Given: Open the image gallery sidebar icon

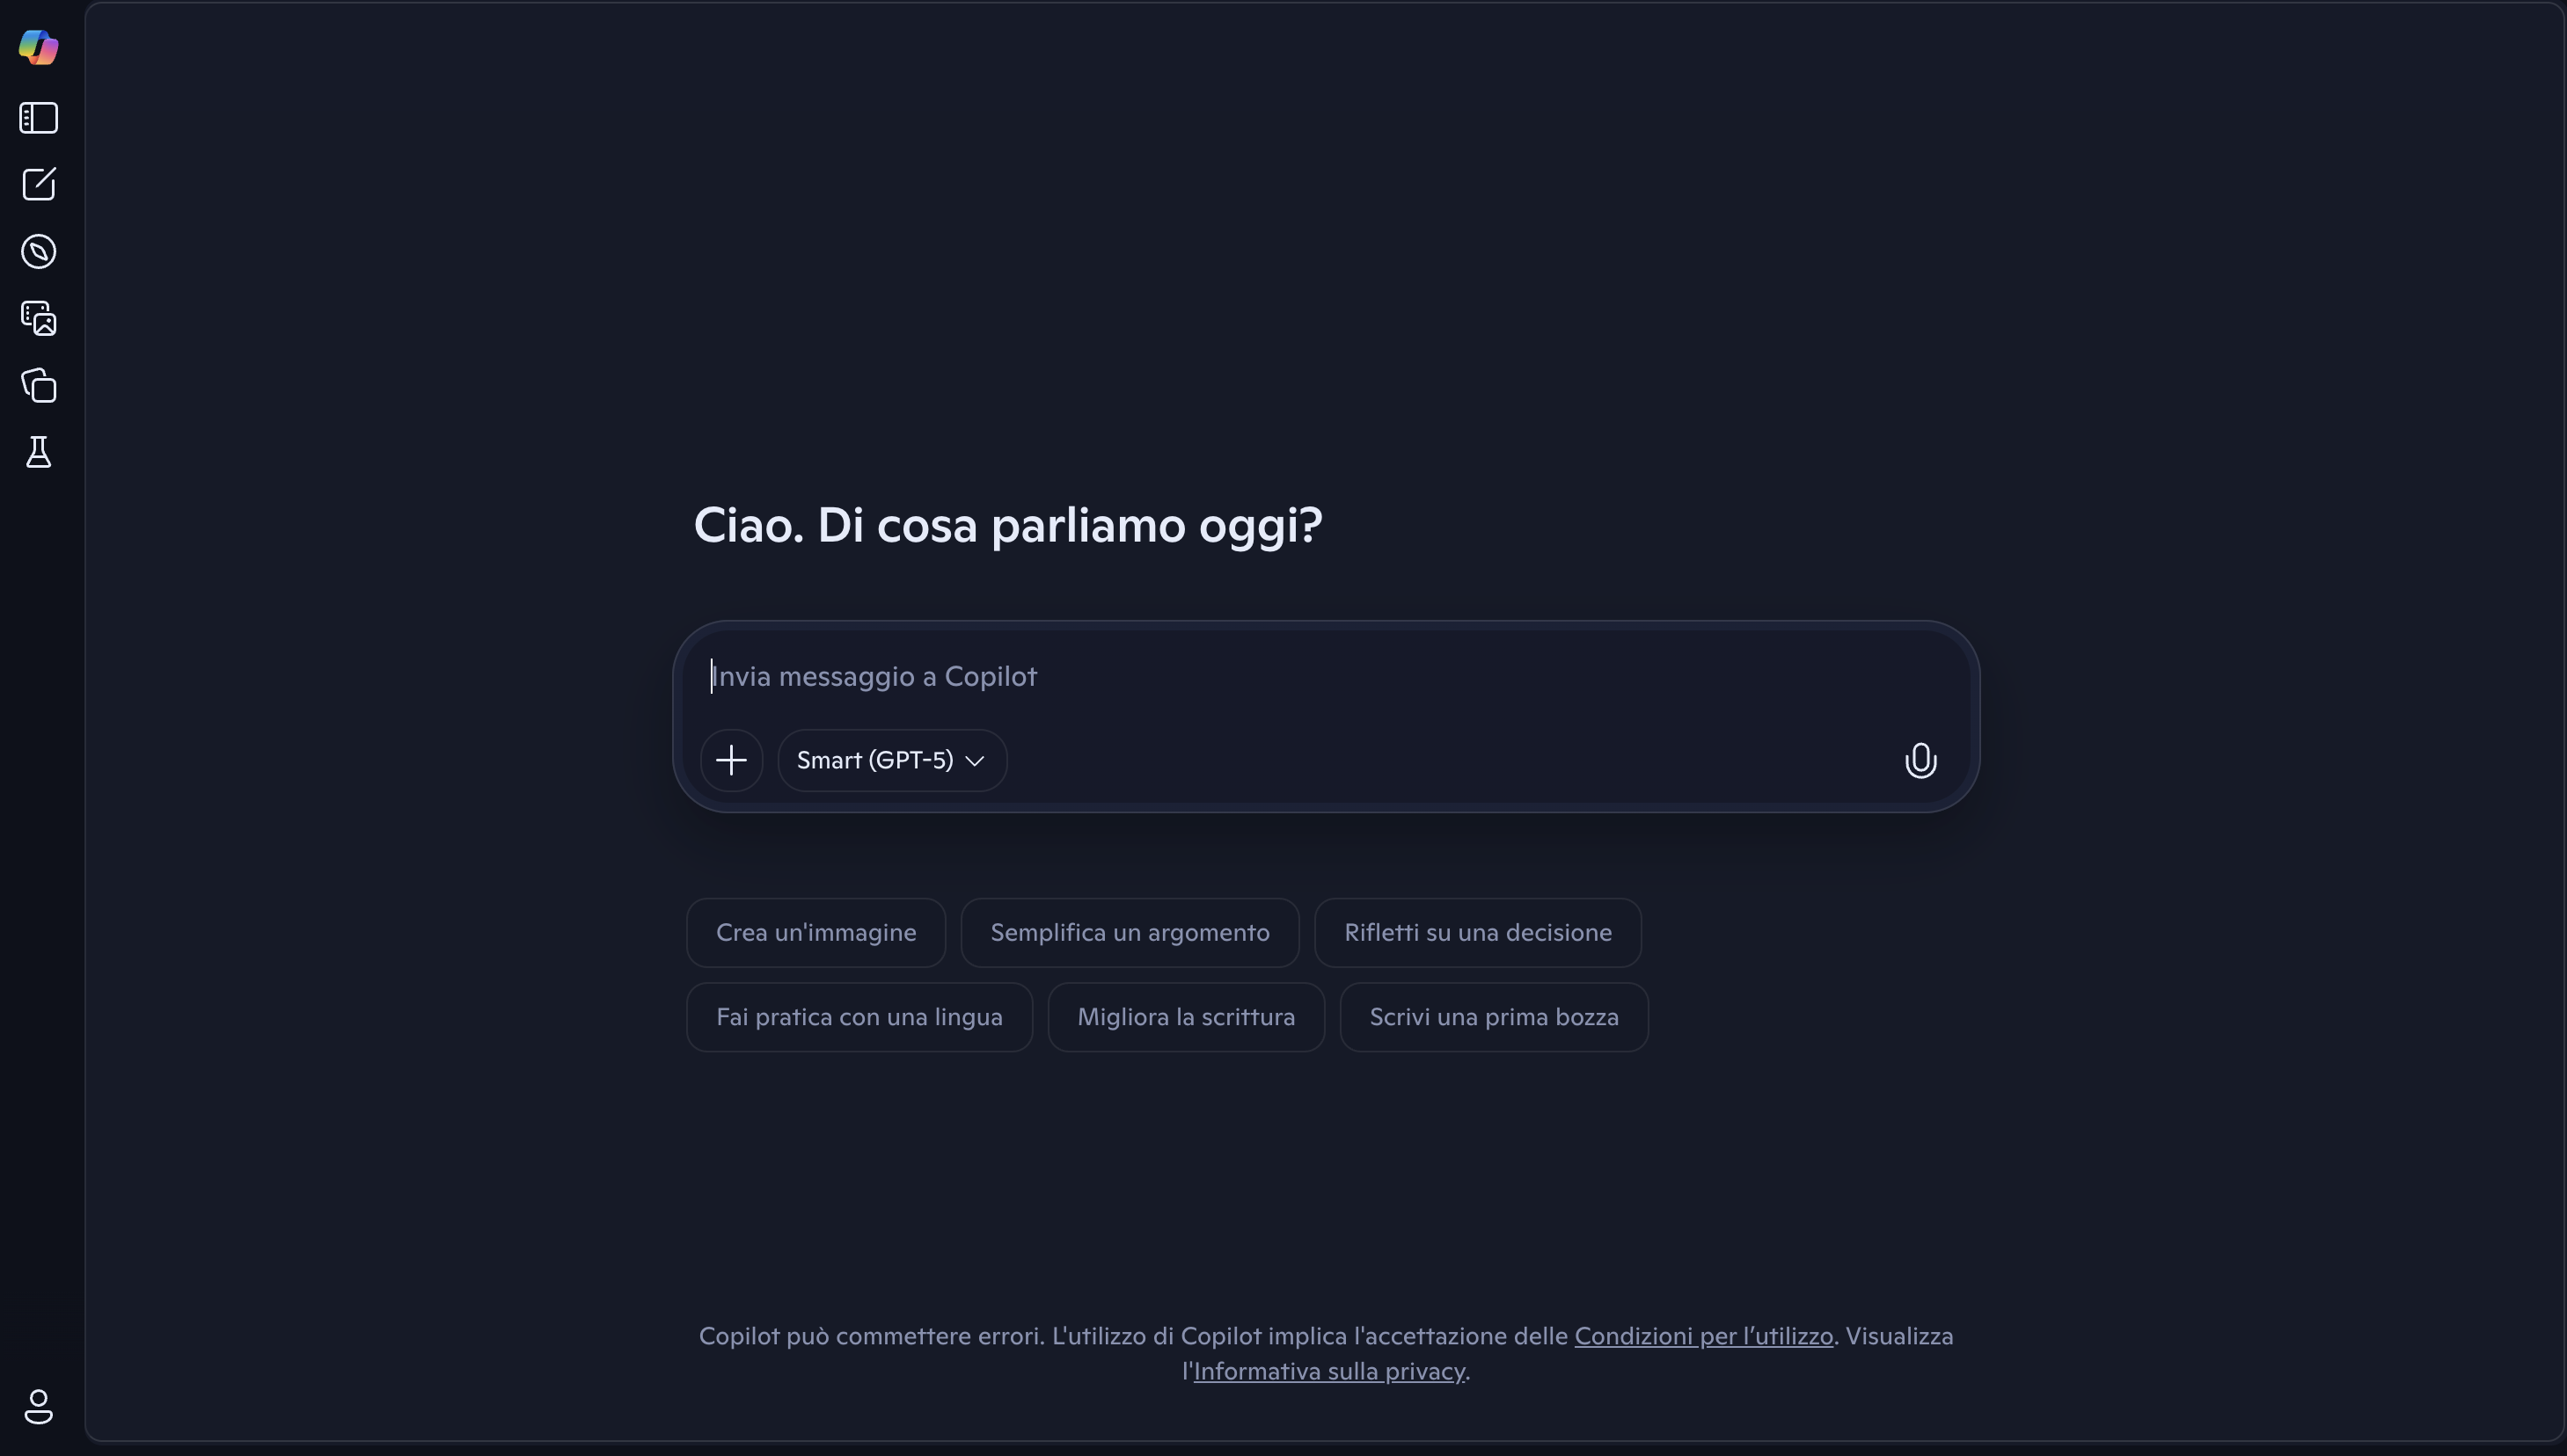Looking at the screenshot, I should [x=39, y=318].
